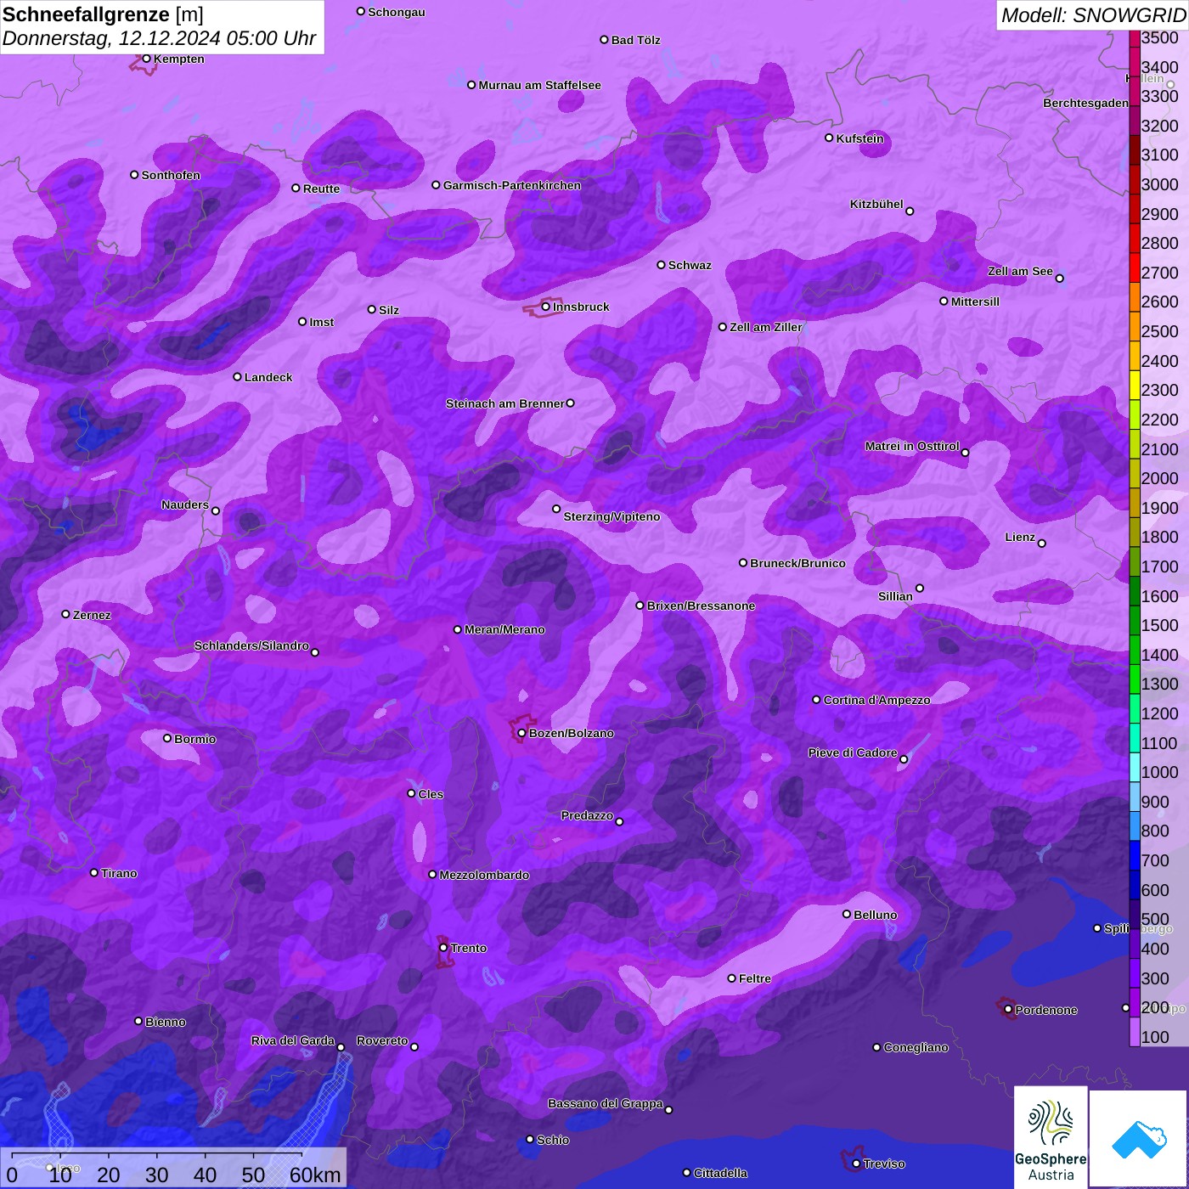1189x1189 pixels.
Task: Click the green 1400 m legend swatch
Action: tap(1135, 650)
